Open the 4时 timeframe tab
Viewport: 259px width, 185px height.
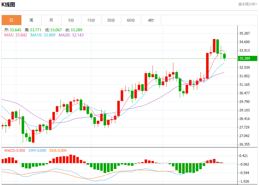coord(151,20)
